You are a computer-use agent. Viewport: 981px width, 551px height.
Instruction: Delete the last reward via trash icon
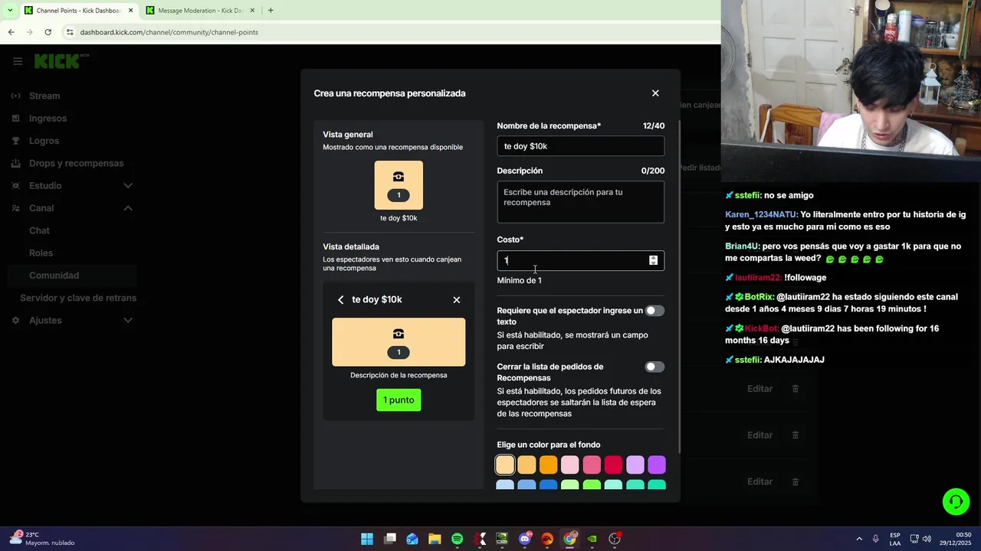click(795, 481)
